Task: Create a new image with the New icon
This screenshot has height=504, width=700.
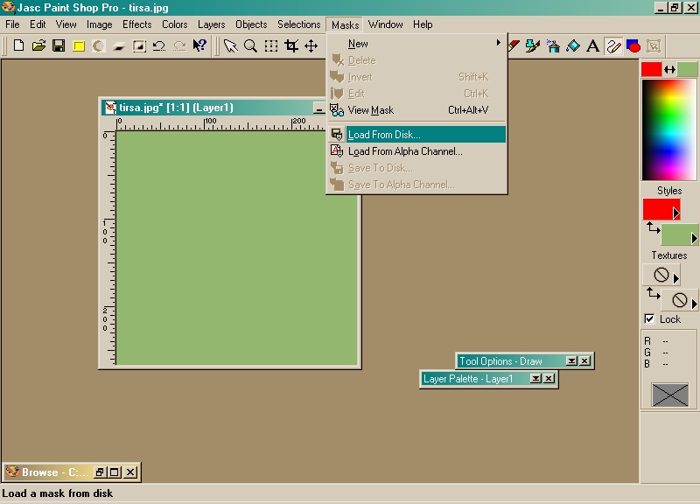Action: (x=18, y=45)
